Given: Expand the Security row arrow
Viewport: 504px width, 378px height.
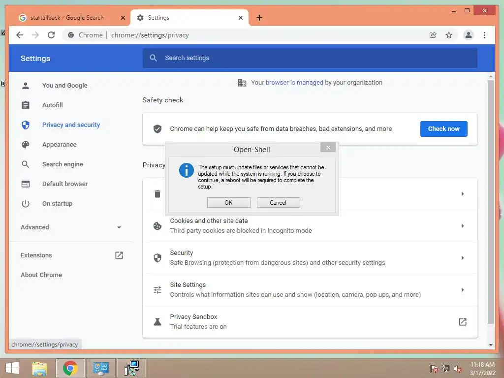Looking at the screenshot, I should [463, 258].
